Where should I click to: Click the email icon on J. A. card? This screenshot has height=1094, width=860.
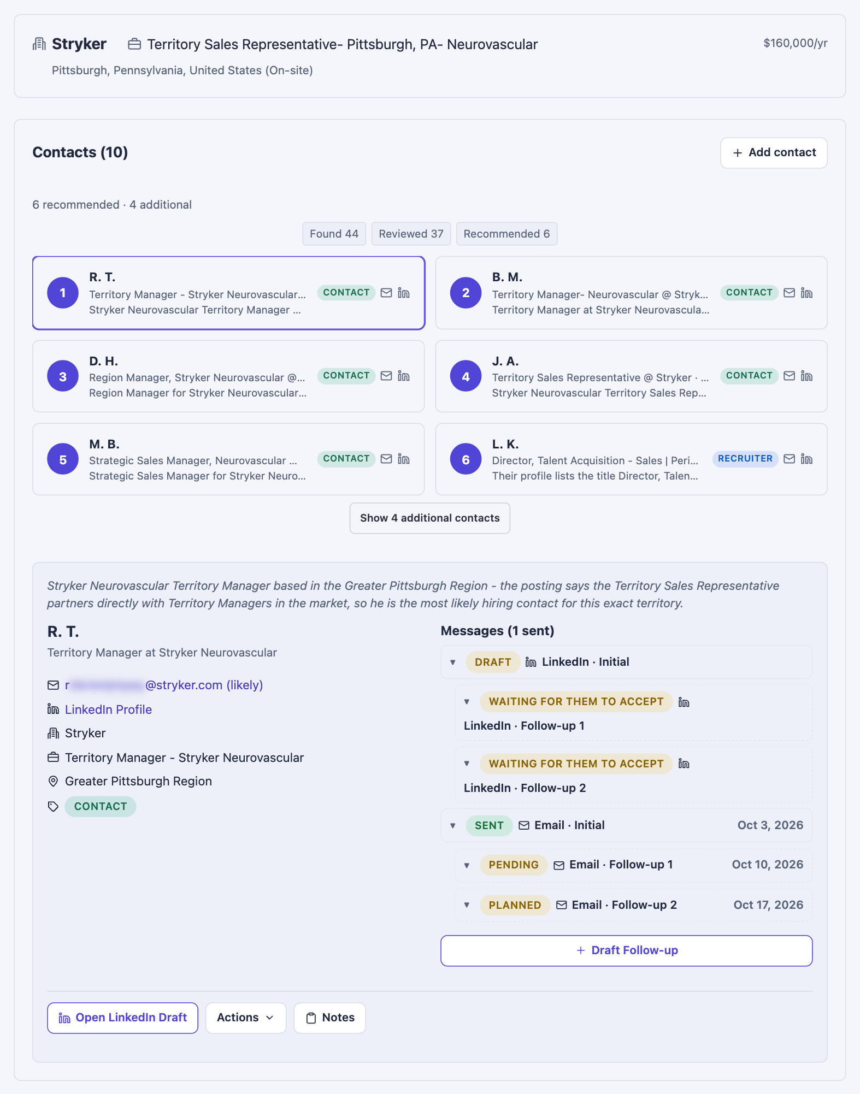coord(789,376)
